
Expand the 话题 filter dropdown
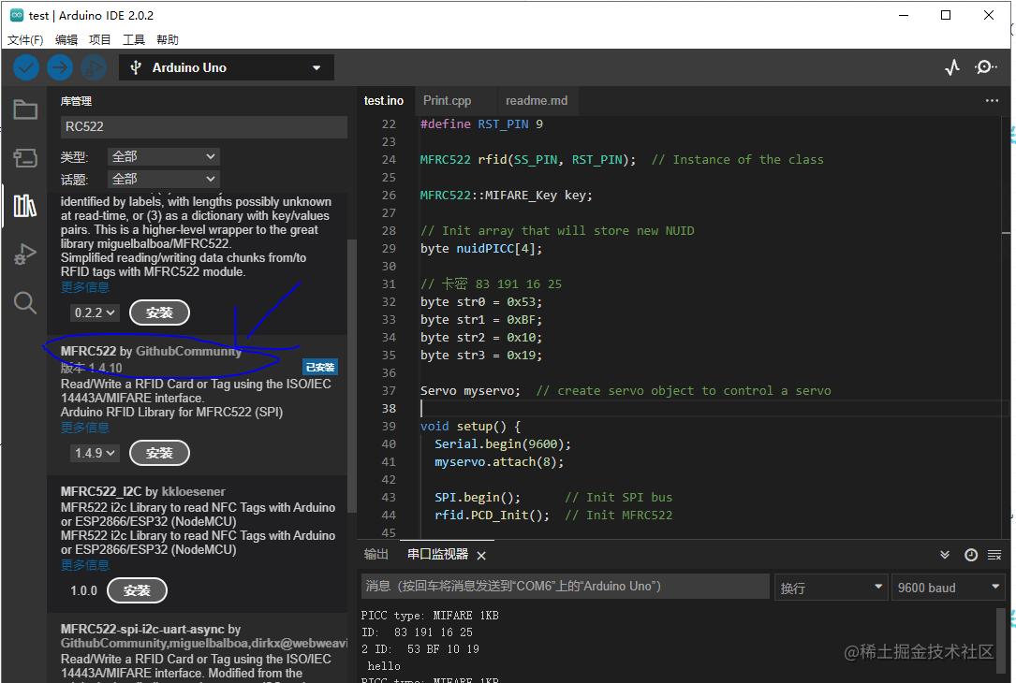click(163, 179)
